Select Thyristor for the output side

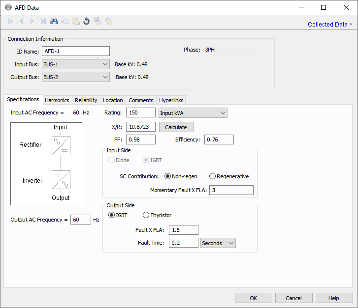coord(146,215)
